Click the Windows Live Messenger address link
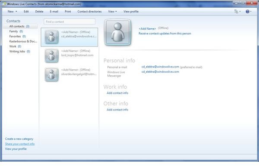The width and height of the screenshot is (259, 166). click(160, 72)
